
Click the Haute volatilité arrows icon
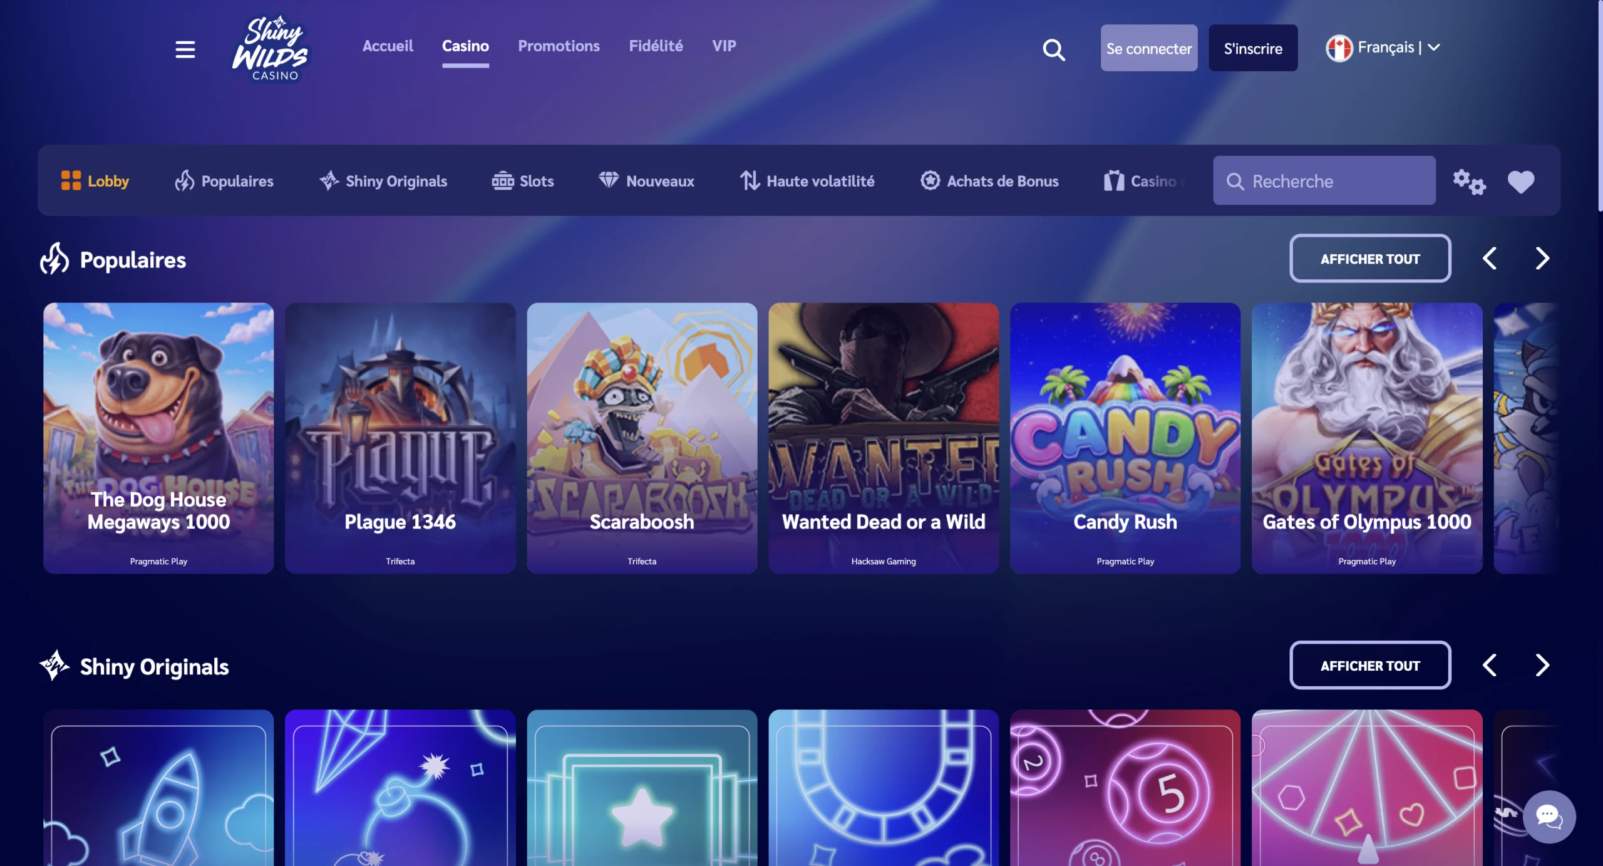click(750, 180)
